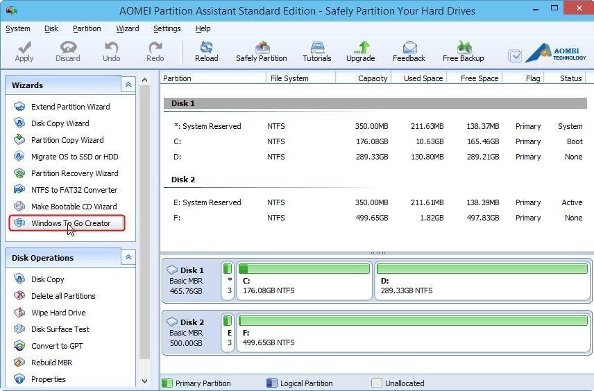Click the left panel scrollbar down arrow

coord(144,381)
